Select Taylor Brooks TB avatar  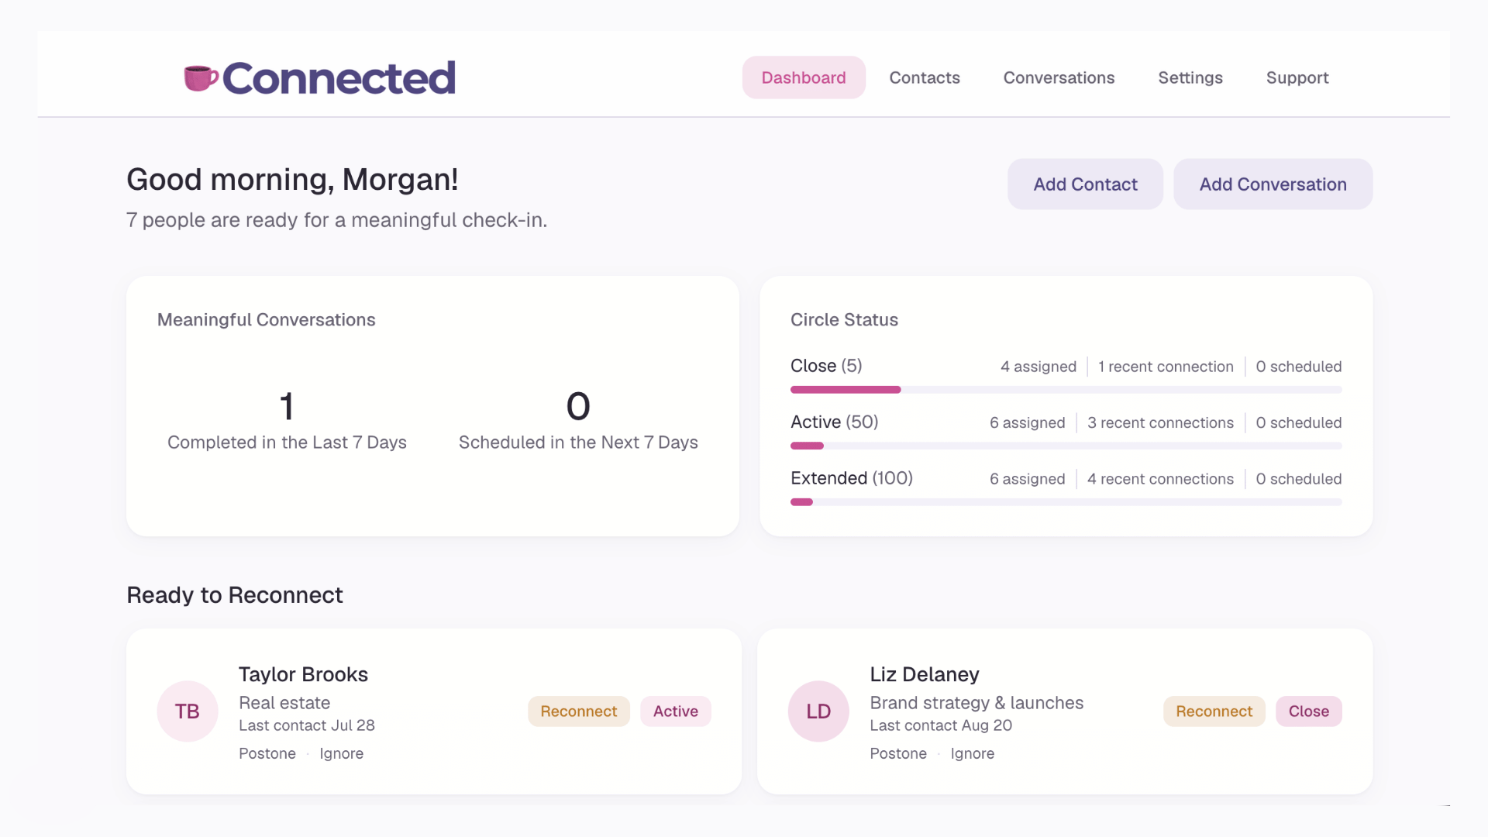point(188,711)
